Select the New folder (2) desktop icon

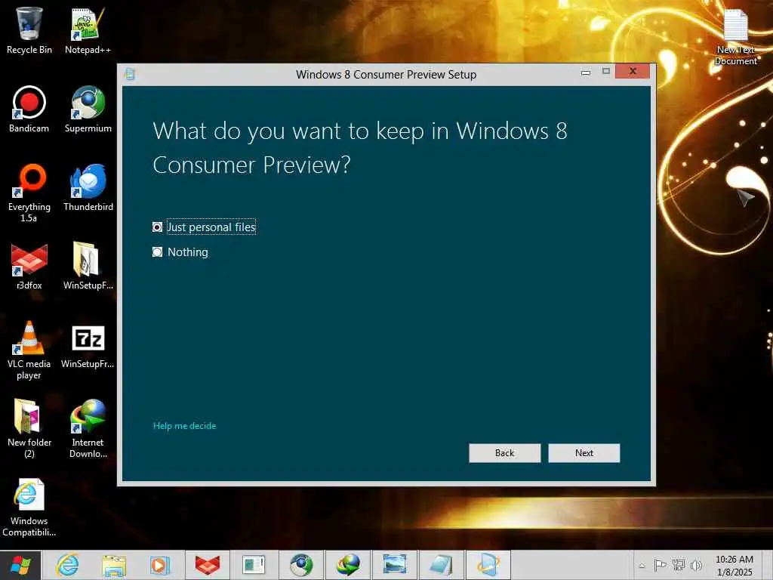click(29, 428)
